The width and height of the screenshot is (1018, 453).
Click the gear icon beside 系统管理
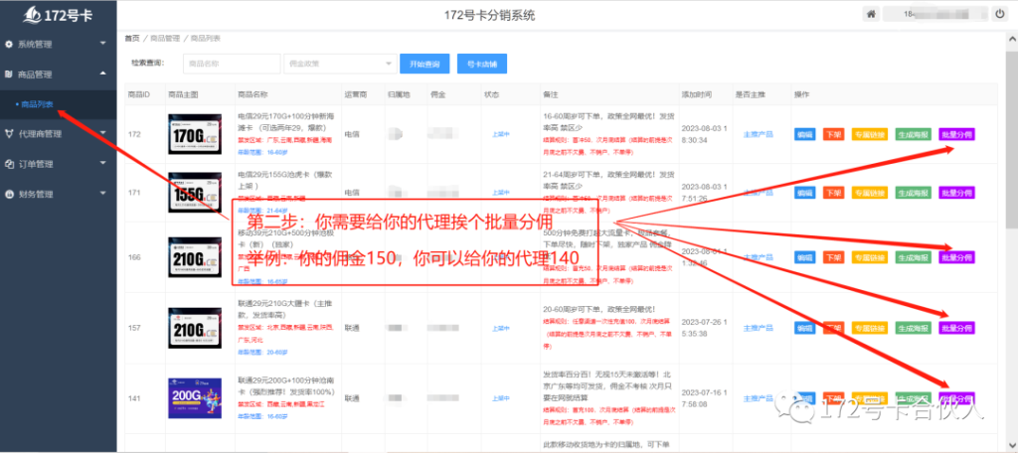(9, 45)
